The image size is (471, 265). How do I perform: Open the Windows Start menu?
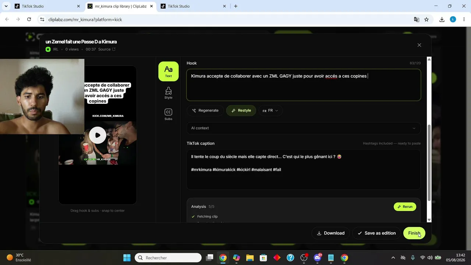pos(127,258)
